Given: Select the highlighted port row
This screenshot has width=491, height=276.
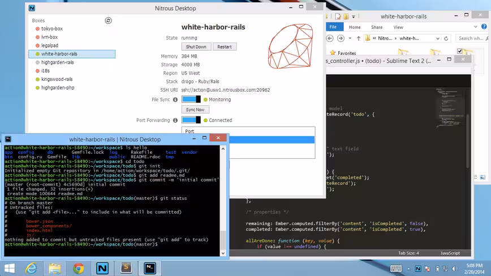Looking at the screenshot, I should (x=272, y=140).
